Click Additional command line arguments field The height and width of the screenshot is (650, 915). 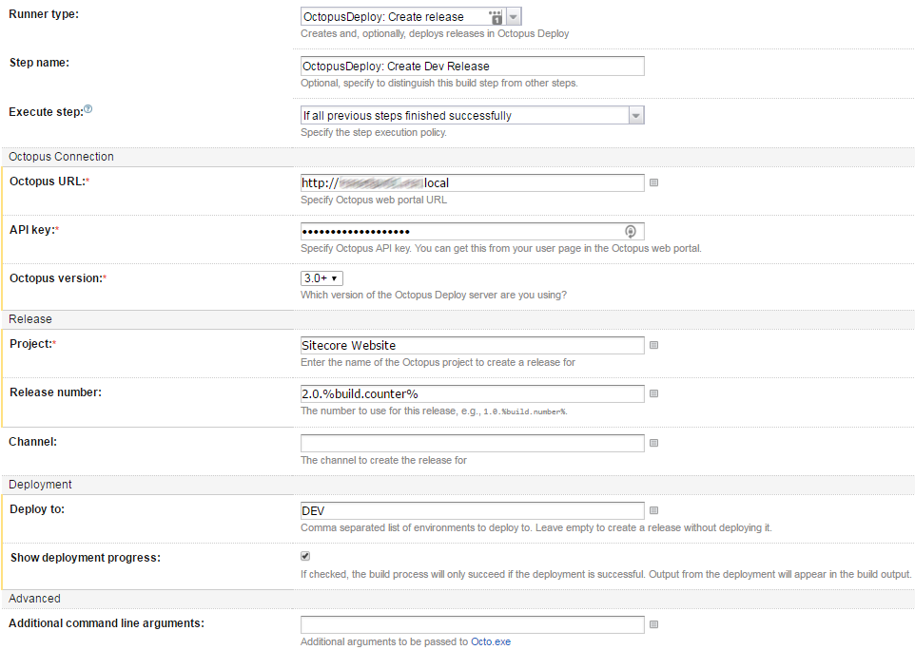[x=472, y=624]
